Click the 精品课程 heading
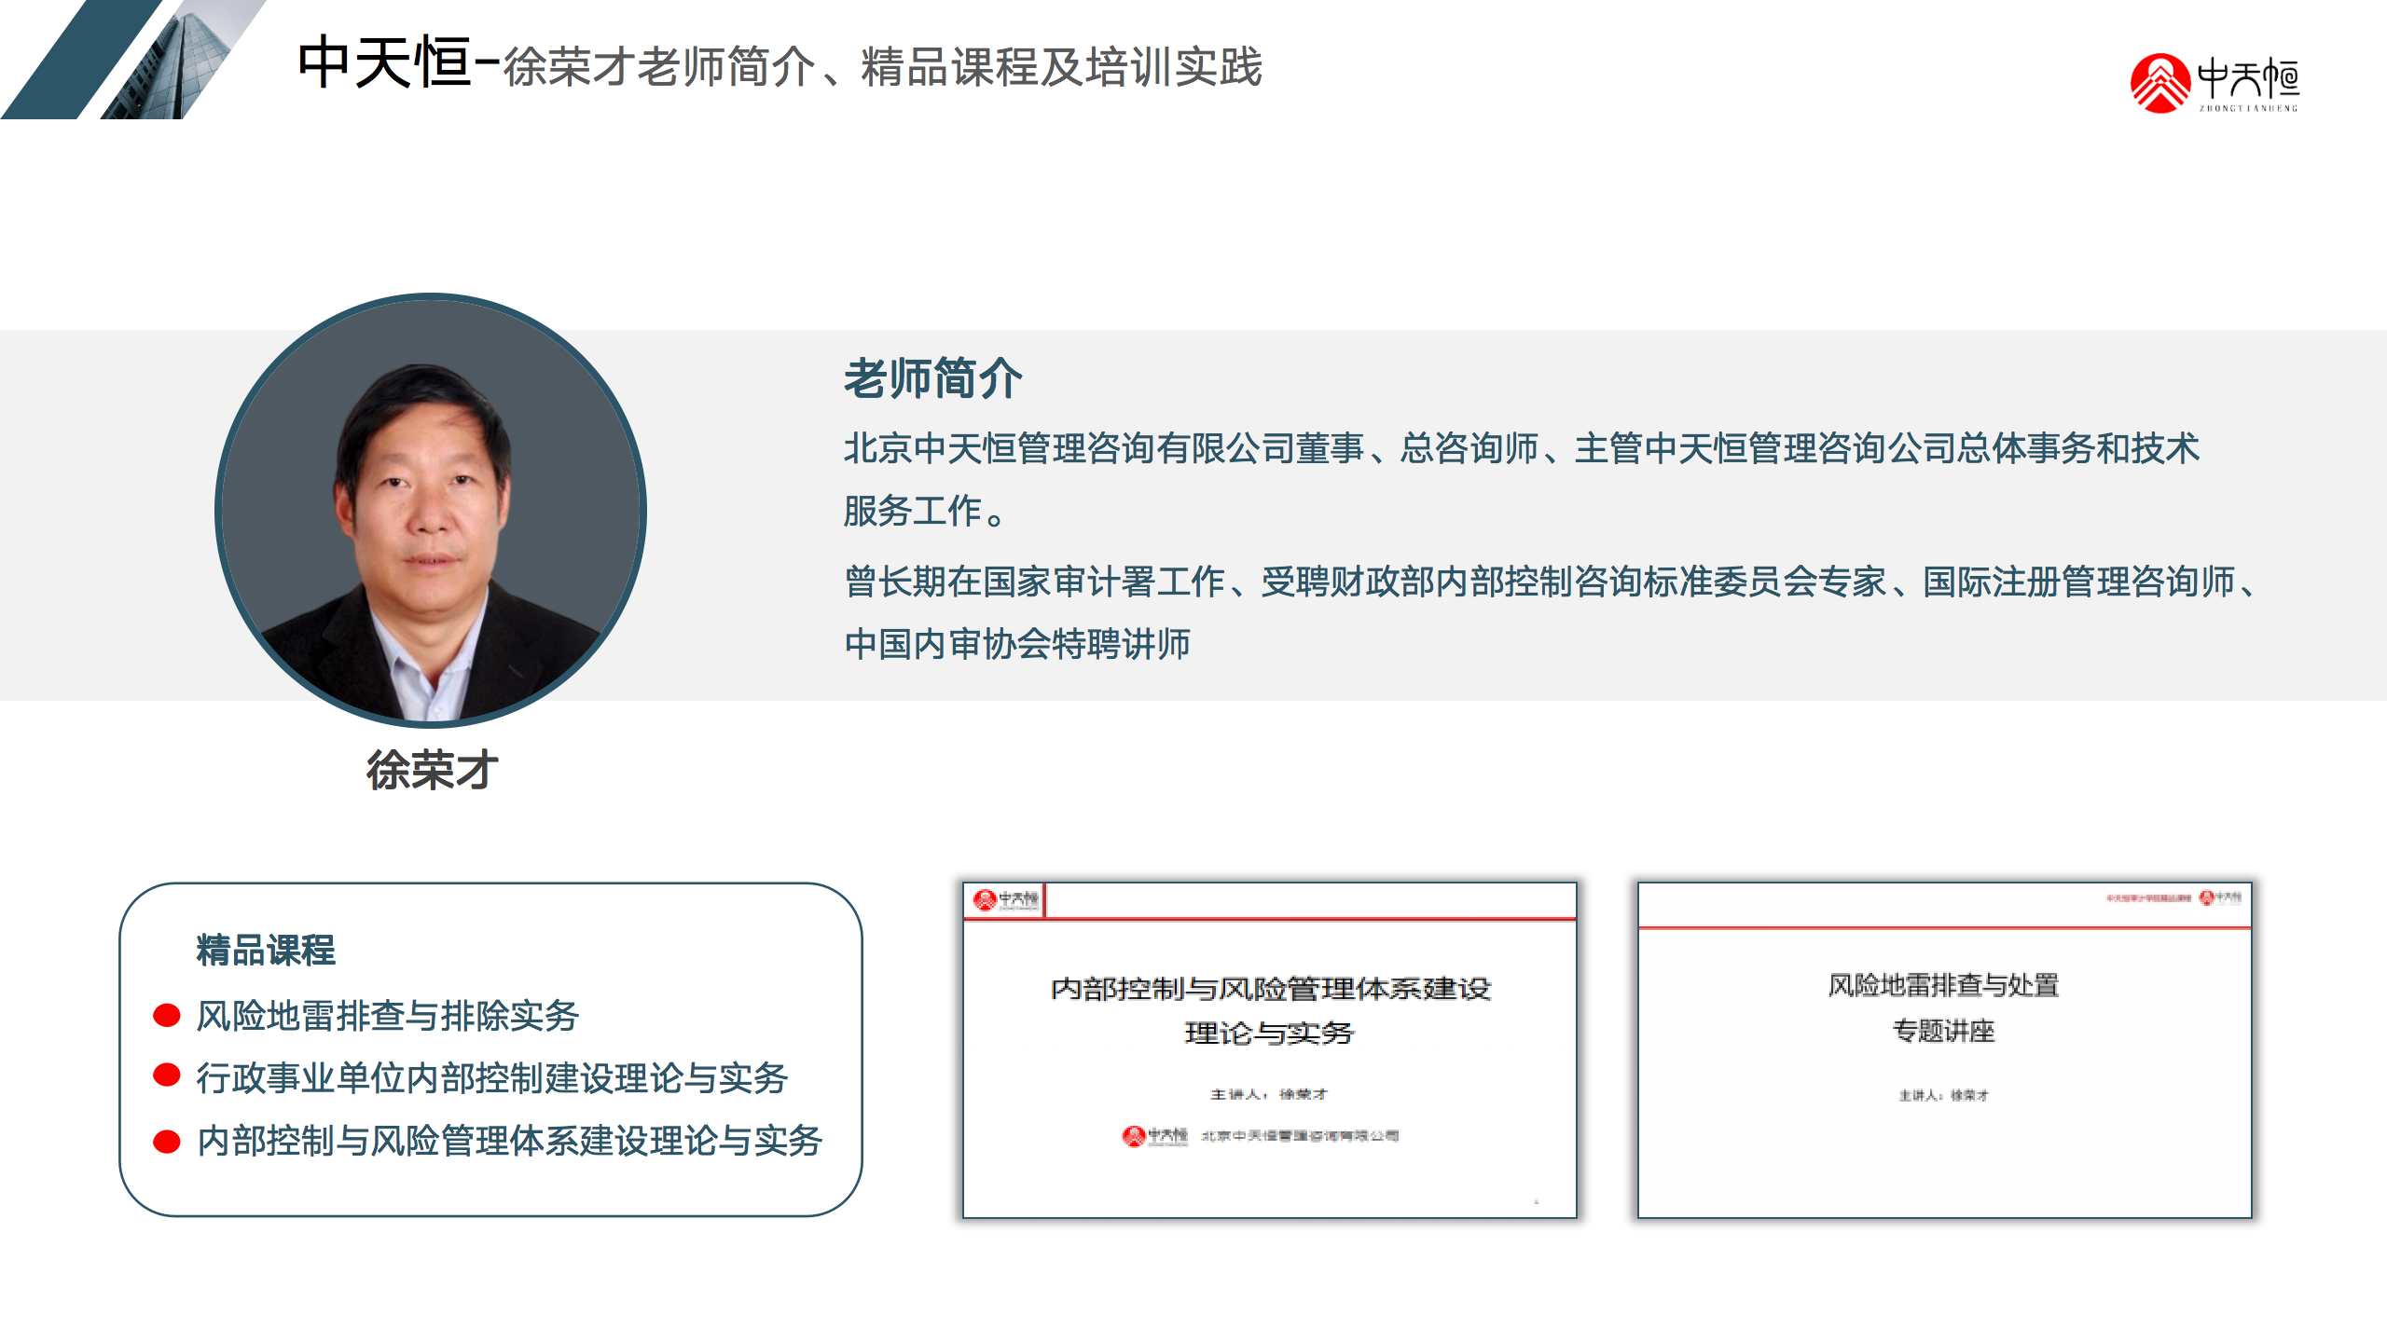Viewport: 2387px width, 1342px height. 266,951
